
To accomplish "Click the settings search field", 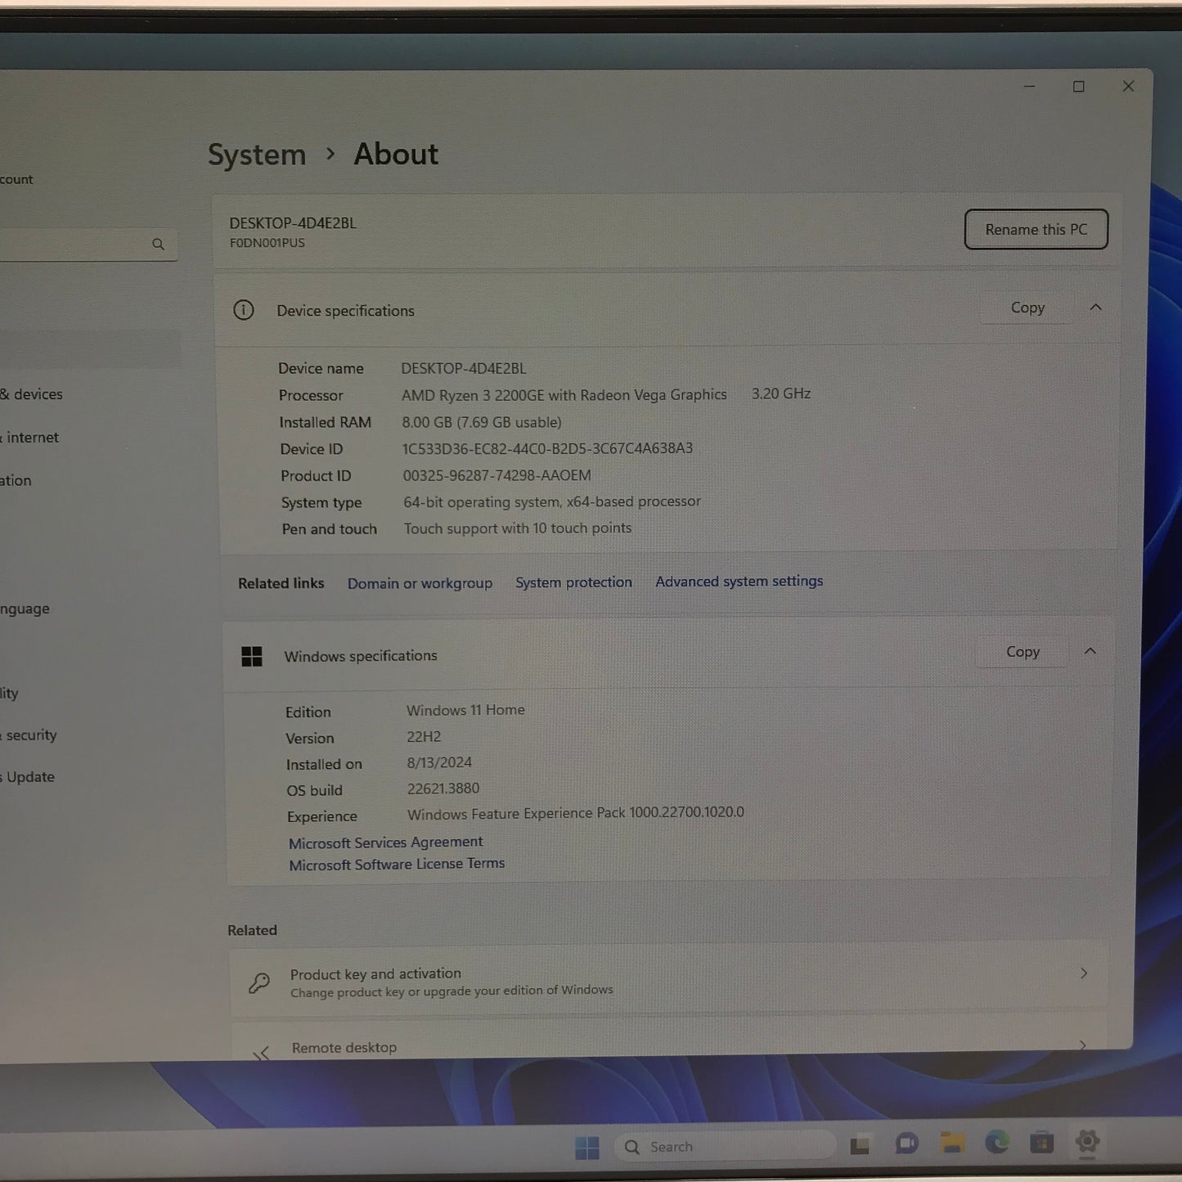I will click(88, 244).
